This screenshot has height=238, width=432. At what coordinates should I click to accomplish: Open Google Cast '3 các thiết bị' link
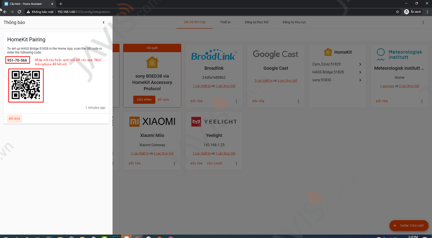pyautogui.click(x=264, y=80)
